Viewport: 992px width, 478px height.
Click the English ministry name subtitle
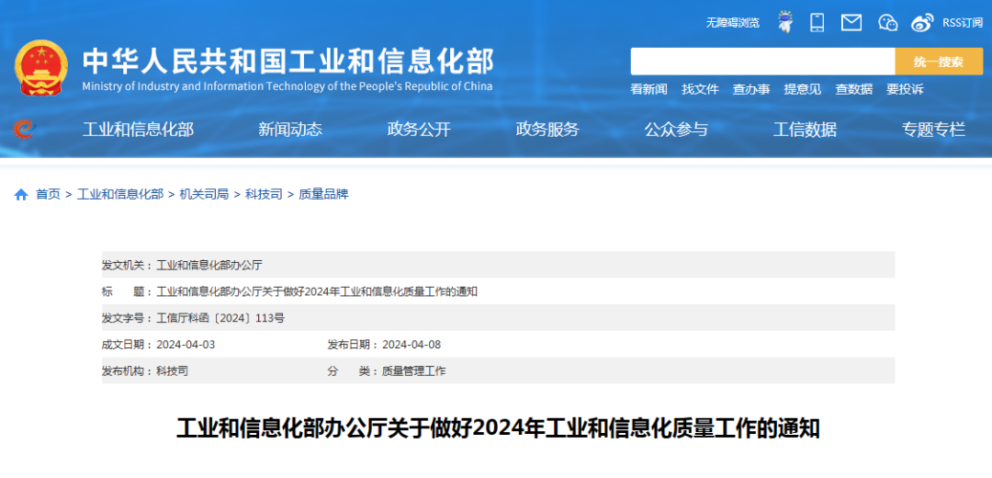pyautogui.click(x=287, y=86)
